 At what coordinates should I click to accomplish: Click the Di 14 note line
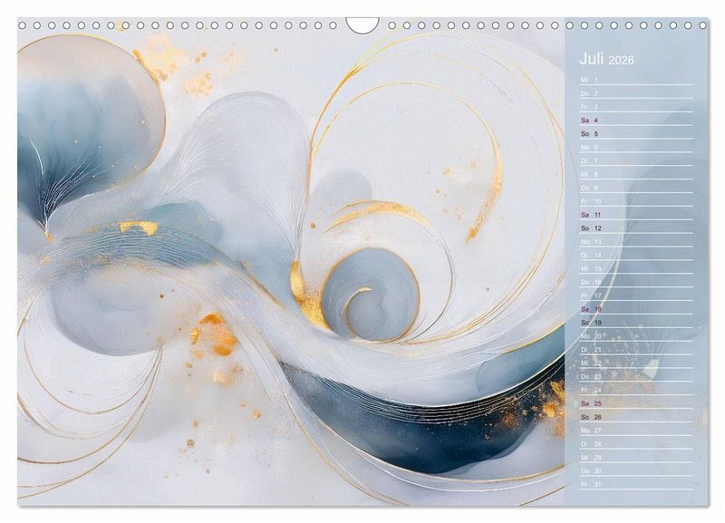pos(634,256)
